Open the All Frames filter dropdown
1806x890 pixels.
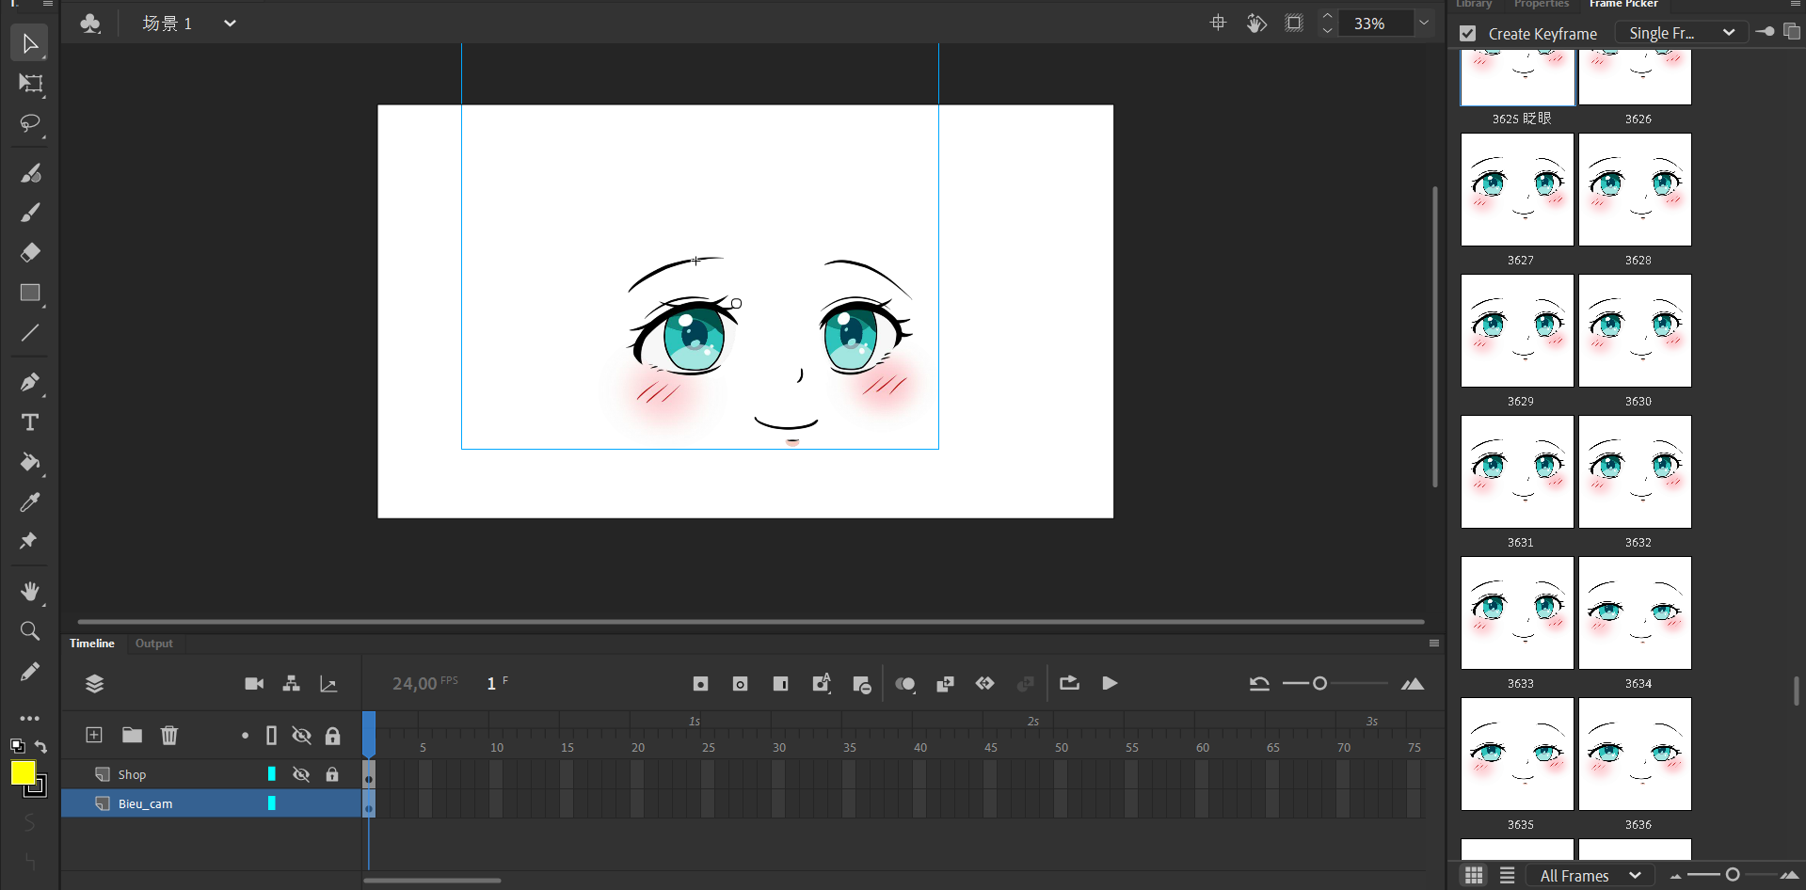pos(1590,876)
